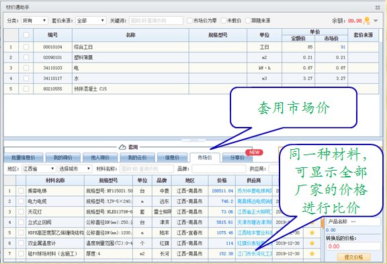Click the balance amount 99.98

pyautogui.click(x=355, y=21)
